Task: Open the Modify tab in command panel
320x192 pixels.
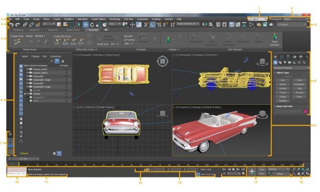Action: point(282,57)
